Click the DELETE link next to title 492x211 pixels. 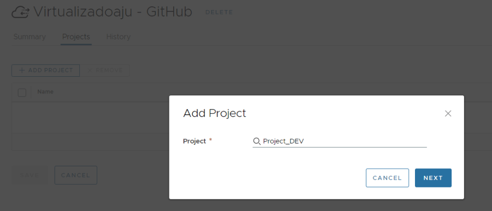click(x=219, y=12)
